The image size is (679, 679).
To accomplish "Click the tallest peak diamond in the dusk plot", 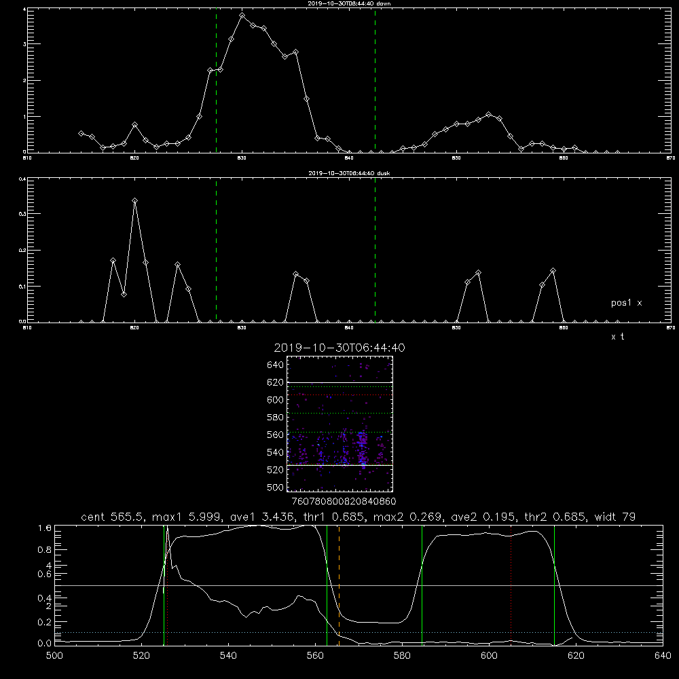I will pos(134,200).
